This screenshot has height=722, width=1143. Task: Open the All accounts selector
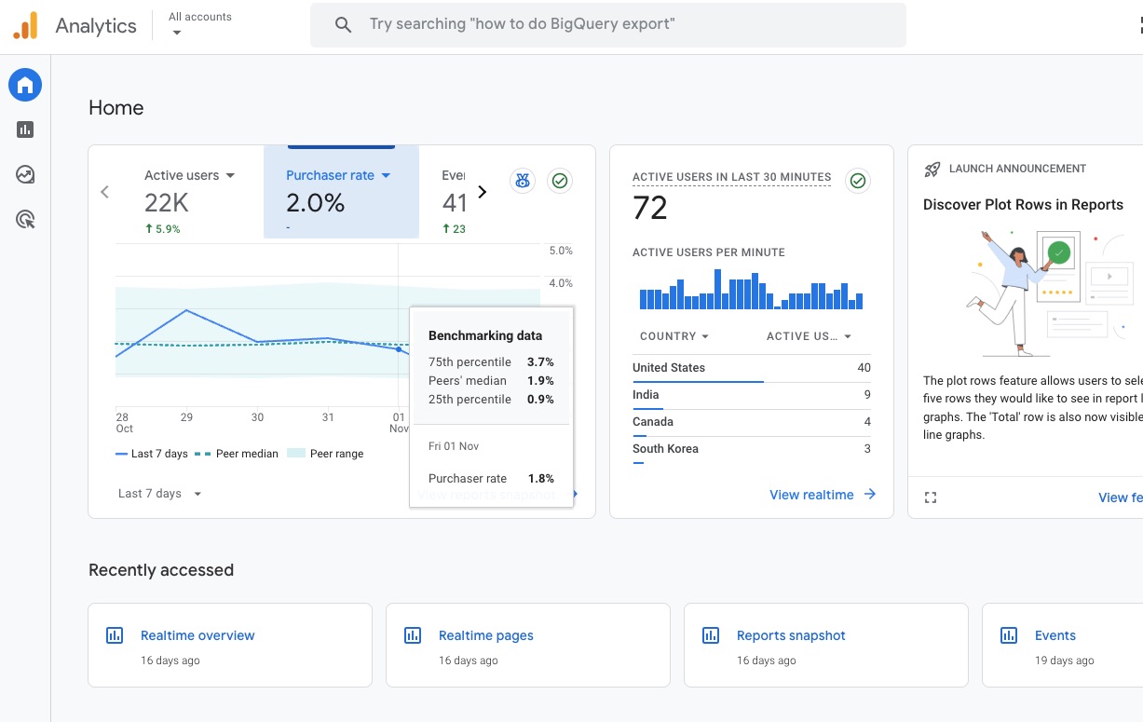[x=199, y=24]
